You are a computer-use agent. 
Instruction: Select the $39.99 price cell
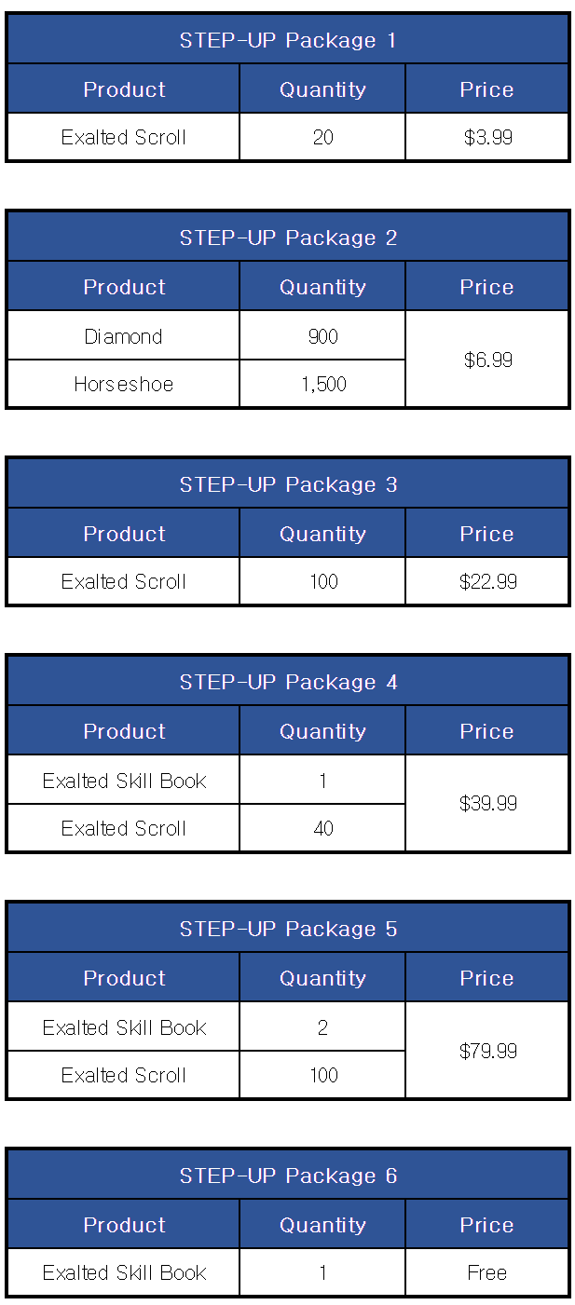(486, 804)
